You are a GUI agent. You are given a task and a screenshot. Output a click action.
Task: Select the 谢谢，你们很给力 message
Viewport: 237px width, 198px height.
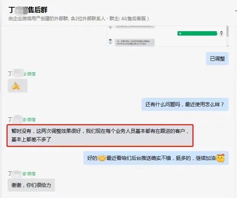pos(31,185)
